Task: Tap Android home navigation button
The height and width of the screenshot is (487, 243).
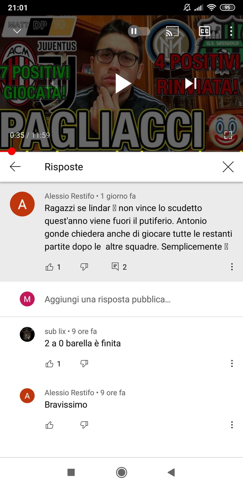Action: [121, 472]
